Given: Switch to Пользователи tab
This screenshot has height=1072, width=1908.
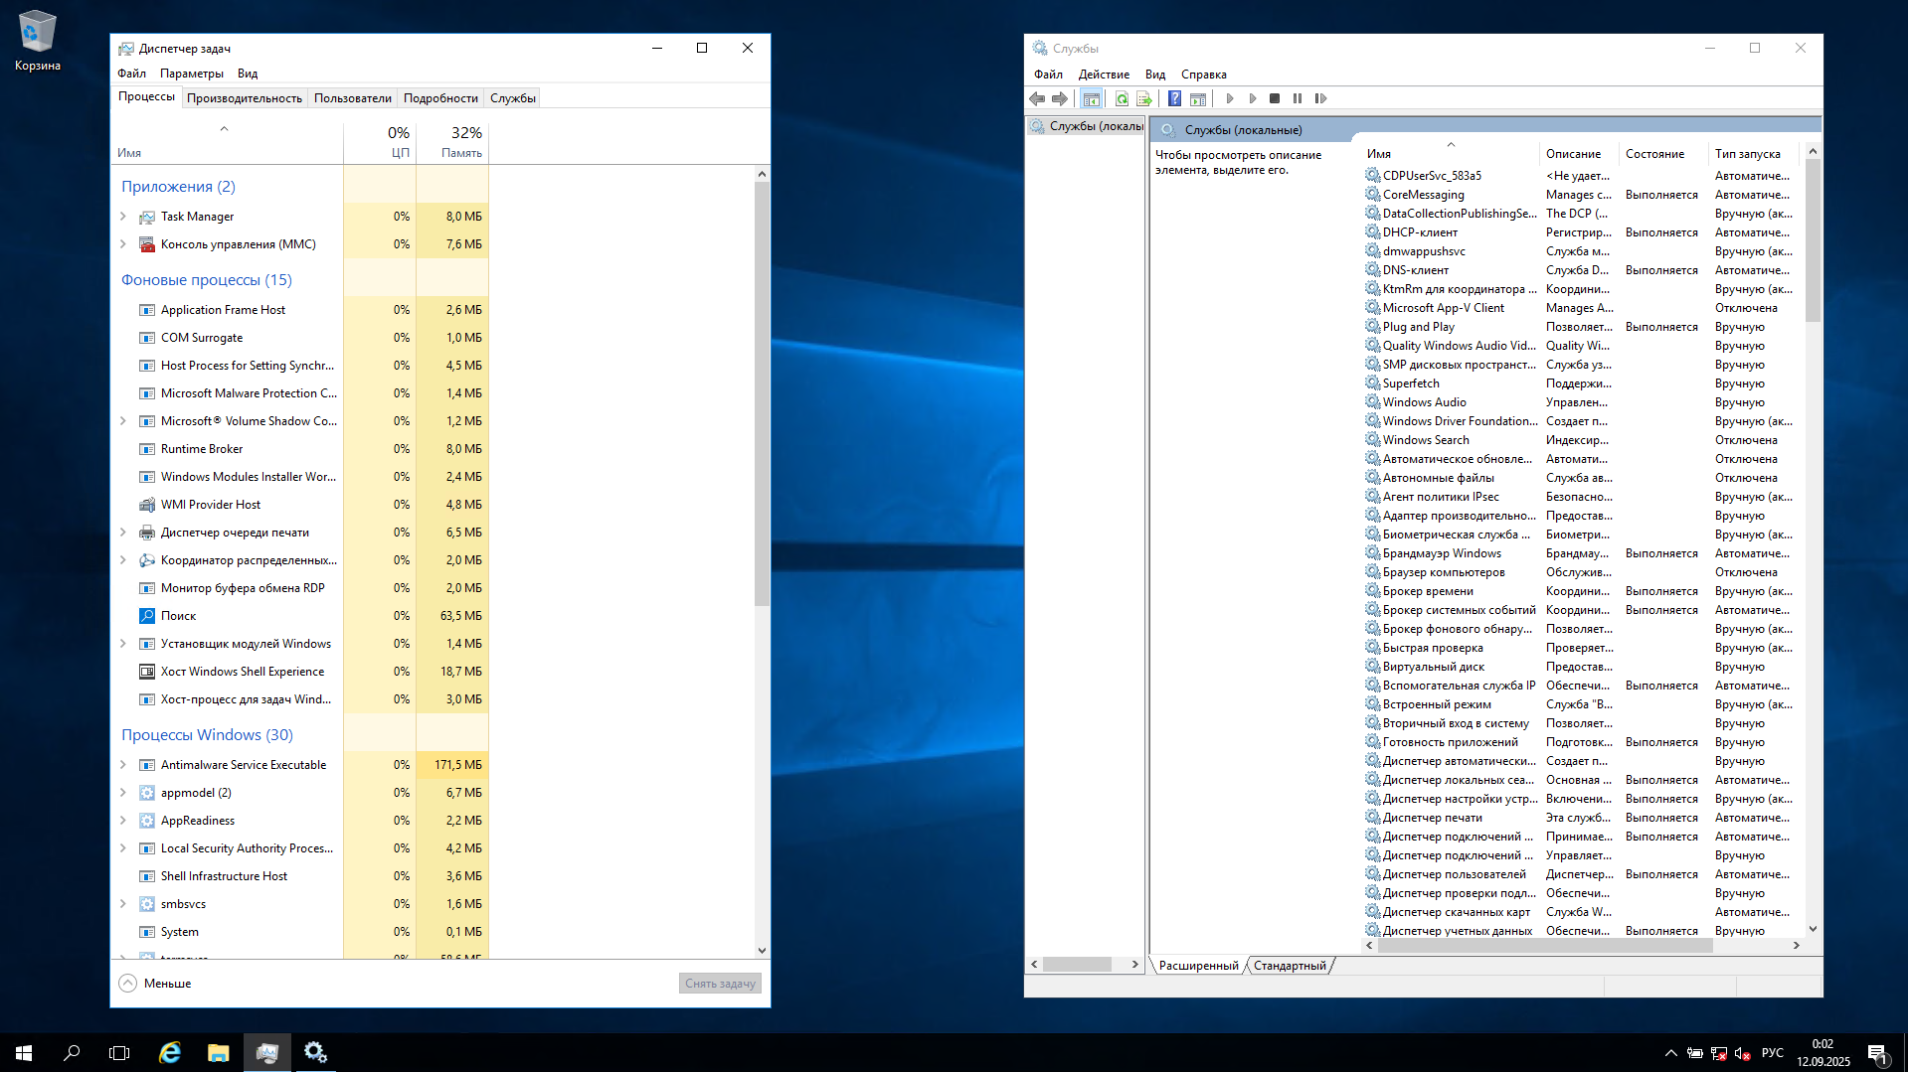Looking at the screenshot, I should coord(353,98).
